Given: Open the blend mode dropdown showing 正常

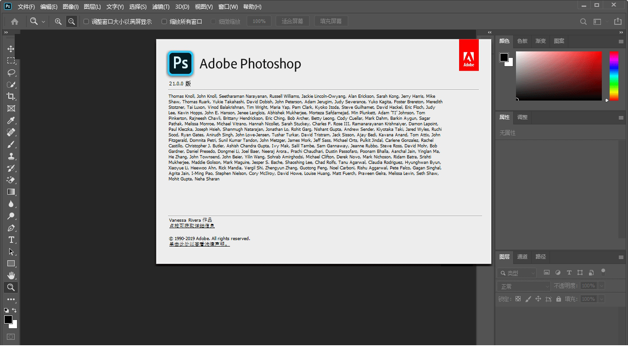Looking at the screenshot, I should click(523, 285).
